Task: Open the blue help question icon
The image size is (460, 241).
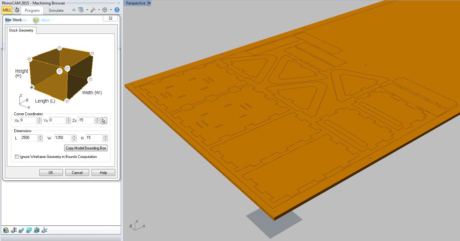Action: 117,10
